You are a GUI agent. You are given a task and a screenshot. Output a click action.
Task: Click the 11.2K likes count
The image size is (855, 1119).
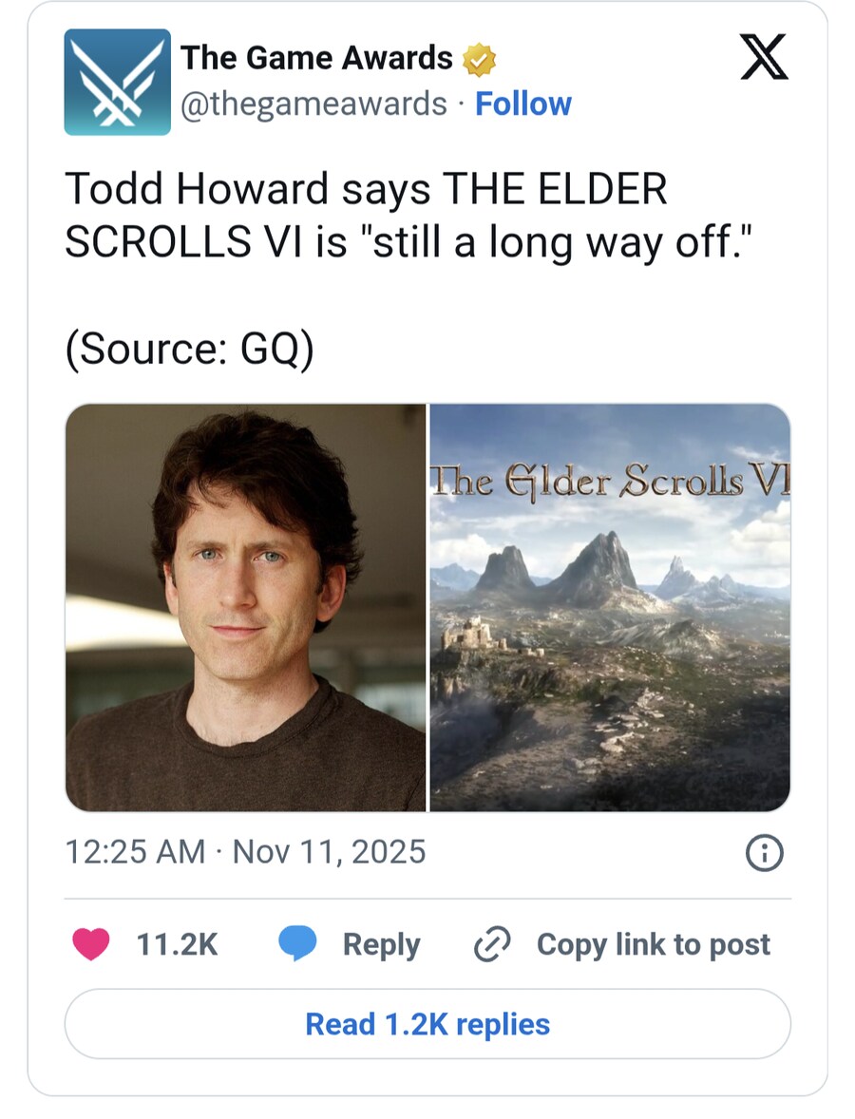pos(177,944)
